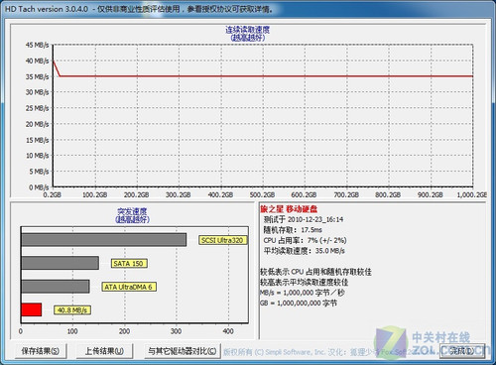Select the red 40.8 MB/s burst bar

click(32, 309)
